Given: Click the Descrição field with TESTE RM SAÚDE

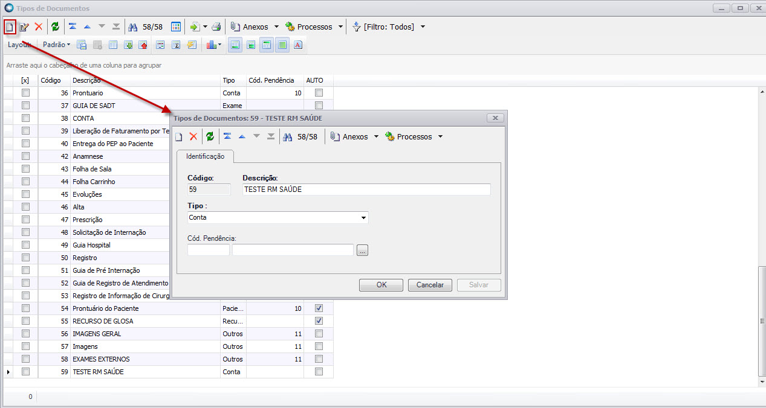Looking at the screenshot, I should [366, 190].
